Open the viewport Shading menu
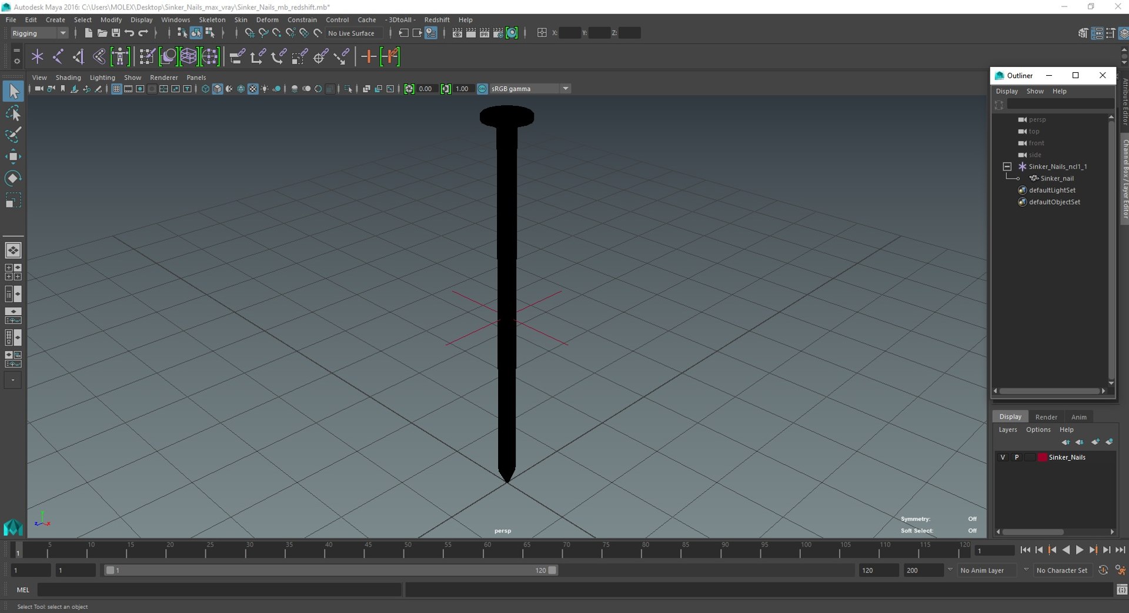This screenshot has width=1129, height=613. tap(68, 78)
